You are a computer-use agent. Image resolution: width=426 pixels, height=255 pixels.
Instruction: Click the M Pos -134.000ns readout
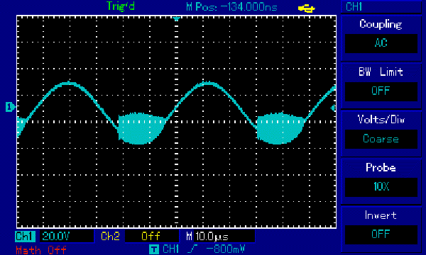coord(231,7)
